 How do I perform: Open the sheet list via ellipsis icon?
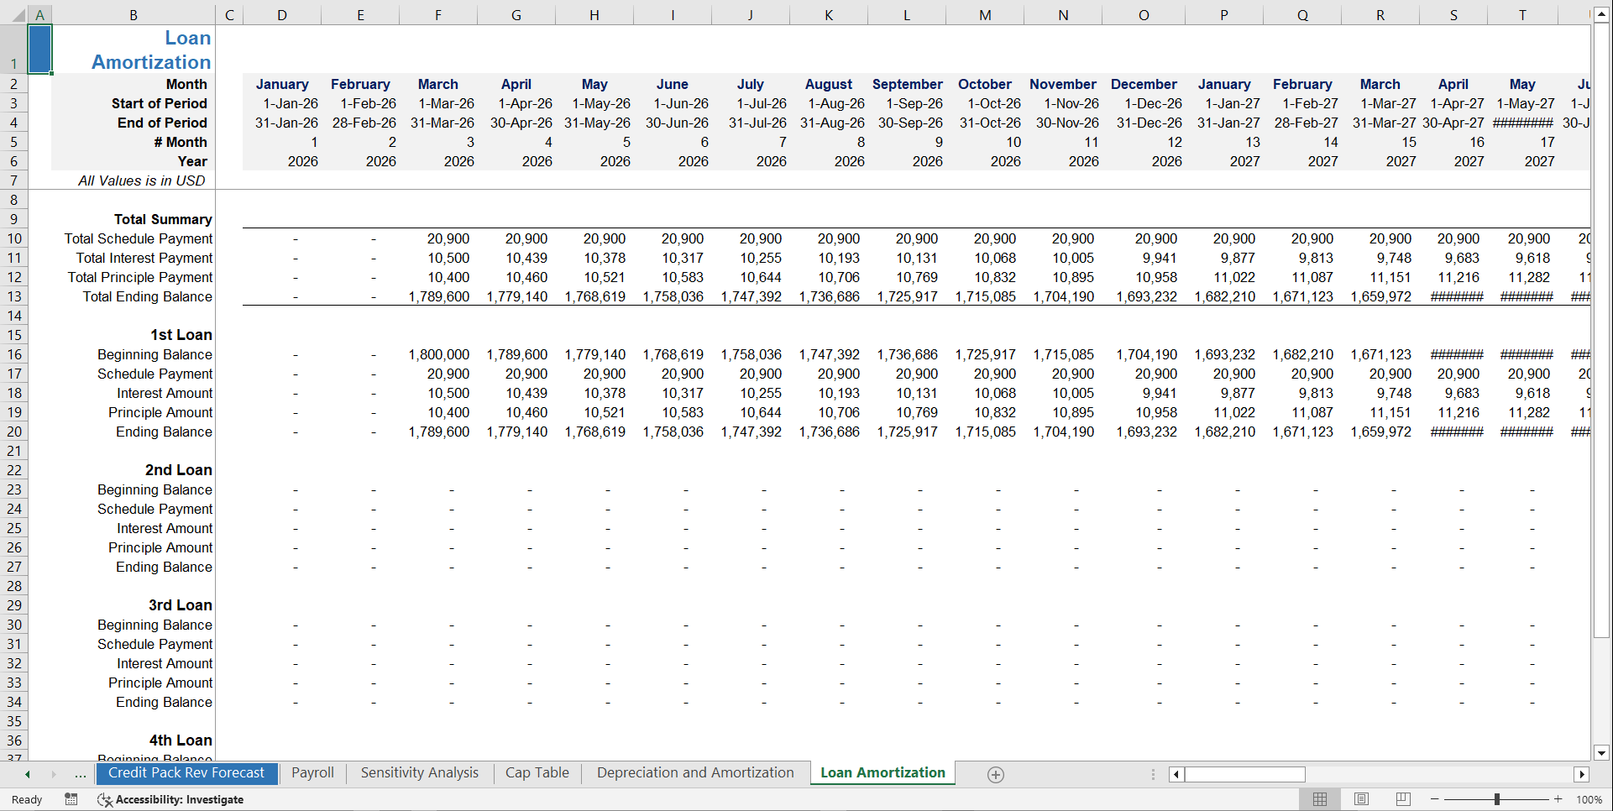point(80,773)
